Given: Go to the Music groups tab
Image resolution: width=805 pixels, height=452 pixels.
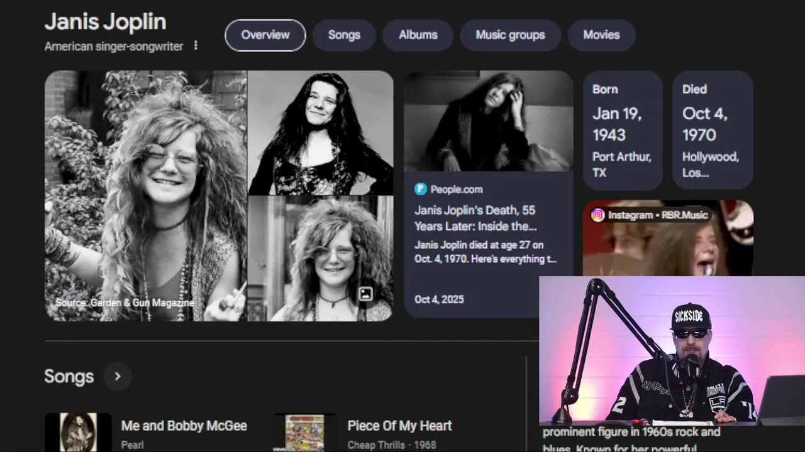Looking at the screenshot, I should [510, 35].
